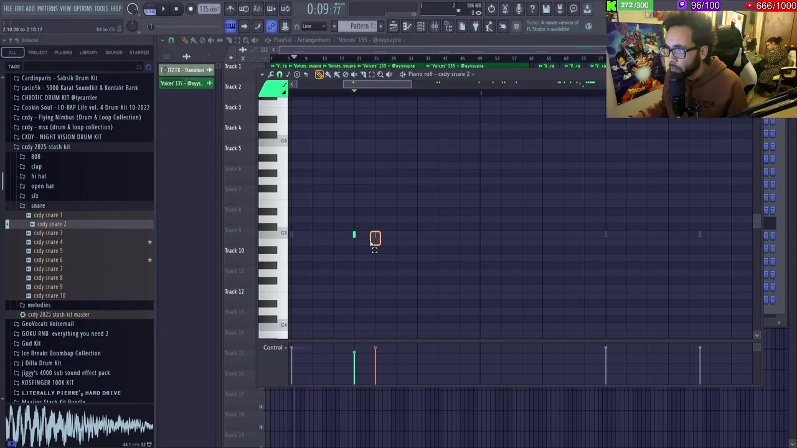Image resolution: width=797 pixels, height=448 pixels.
Task: Open the plugin picker plug icon
Action: (x=476, y=26)
